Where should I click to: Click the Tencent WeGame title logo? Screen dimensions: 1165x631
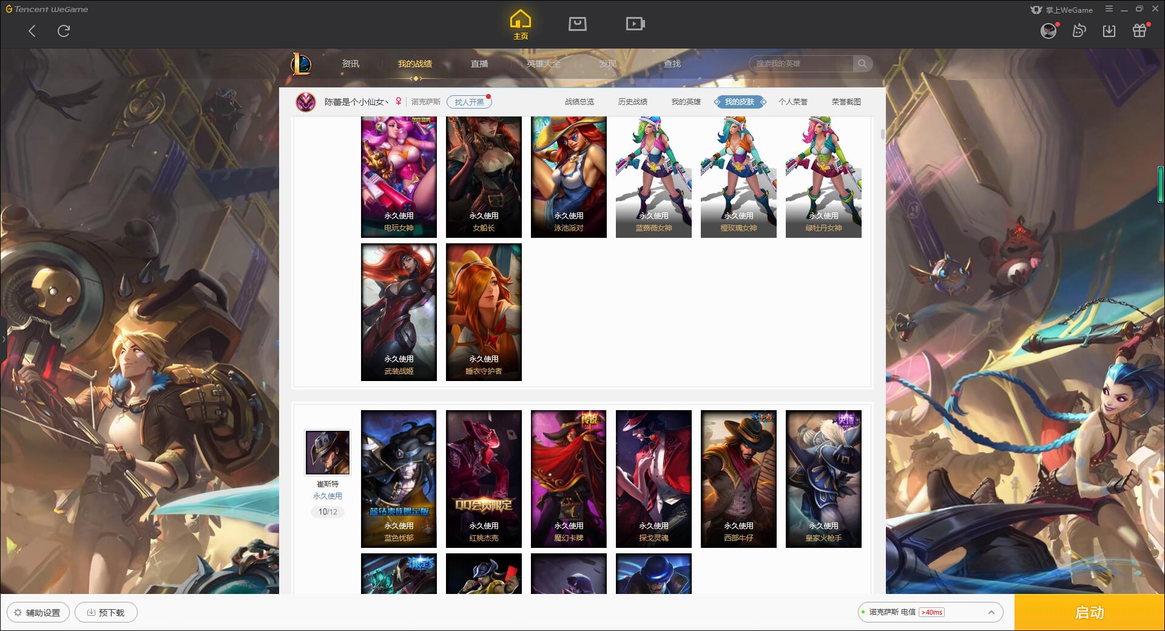click(x=47, y=9)
